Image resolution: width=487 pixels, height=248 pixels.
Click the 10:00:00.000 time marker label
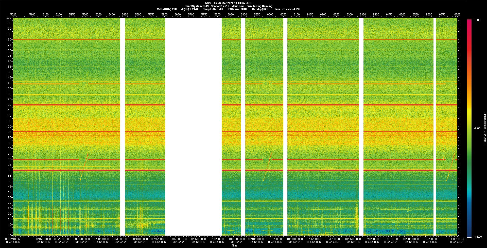pyautogui.click(x=217, y=239)
